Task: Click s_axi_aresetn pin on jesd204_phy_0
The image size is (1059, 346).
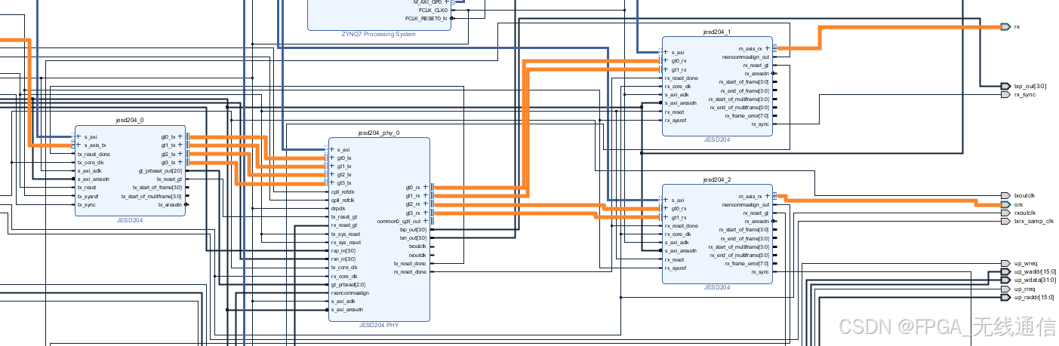Action: 346,309
